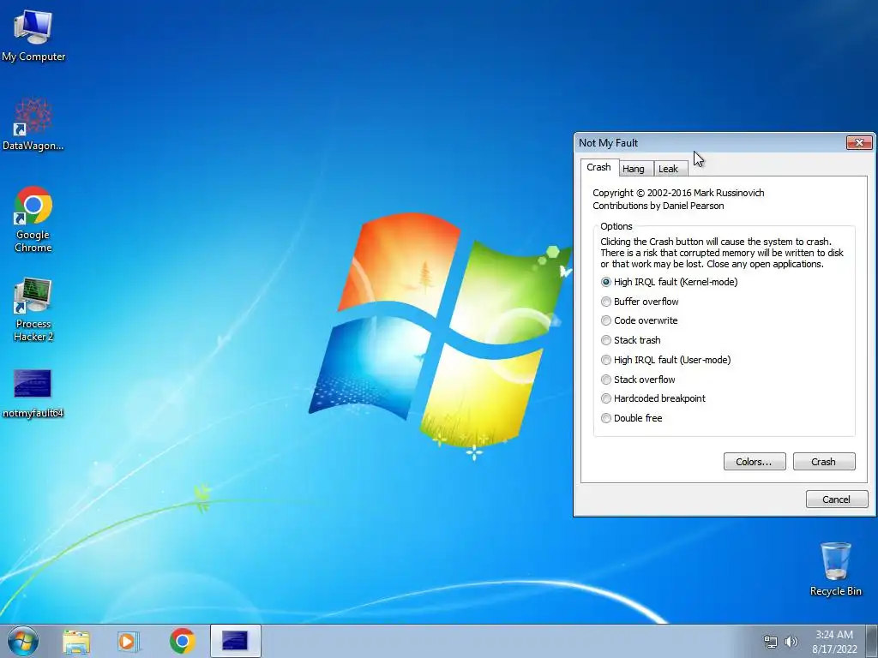Click the Not My Fault title bar

click(x=711, y=143)
